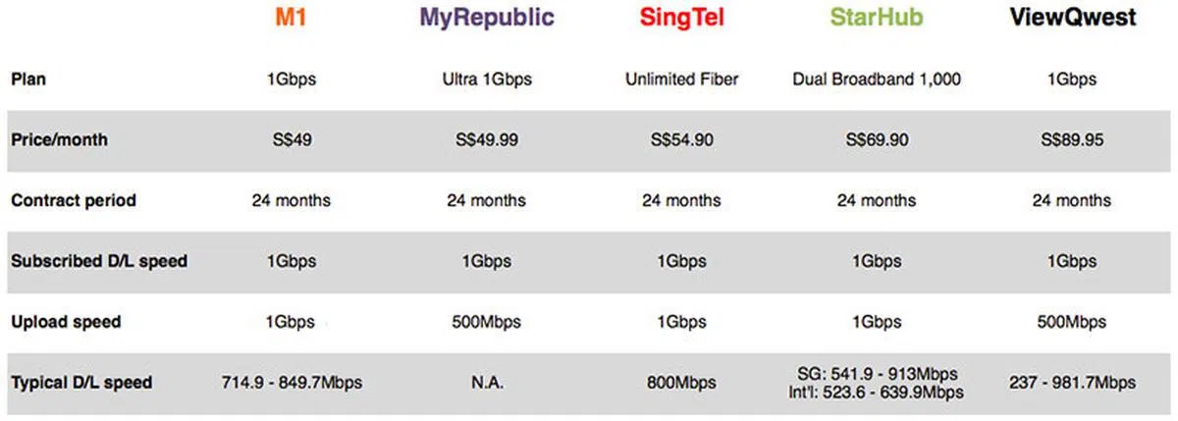Click the 714.9 - 849.7Mbps typical speed
Image resolution: width=1178 pixels, height=421 pixels.
coord(292,382)
